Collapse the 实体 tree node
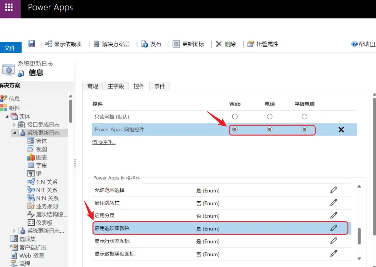Screen dimensions: 376x267 (x=7, y=116)
